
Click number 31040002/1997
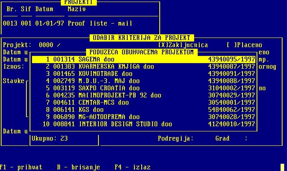point(231,88)
